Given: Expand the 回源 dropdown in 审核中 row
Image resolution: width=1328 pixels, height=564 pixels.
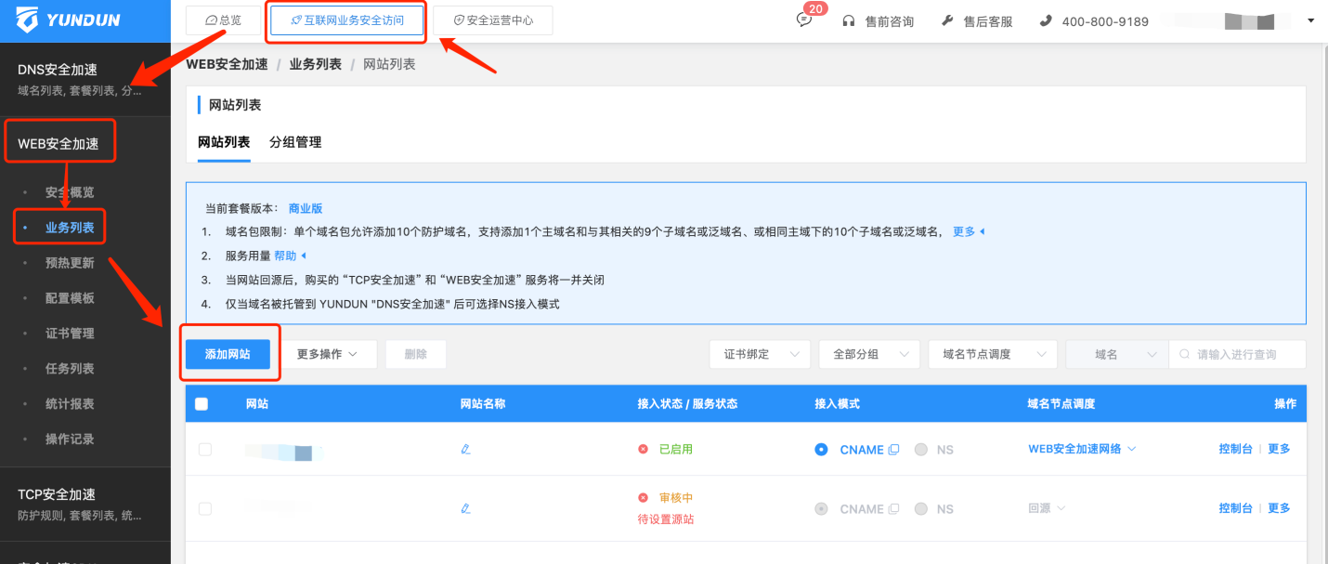Looking at the screenshot, I should [1047, 508].
